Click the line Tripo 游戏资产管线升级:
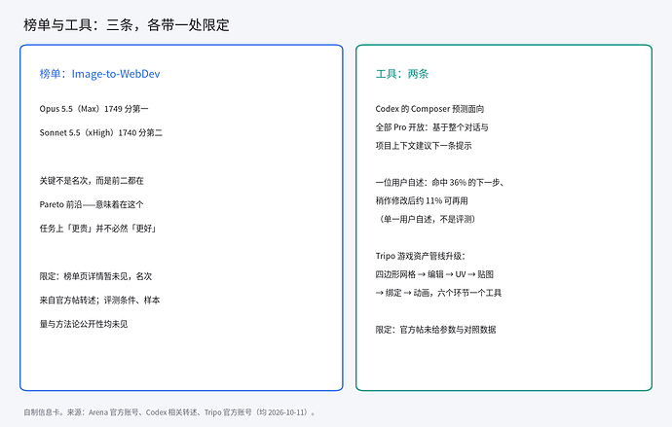The height and width of the screenshot is (427, 672). click(421, 256)
